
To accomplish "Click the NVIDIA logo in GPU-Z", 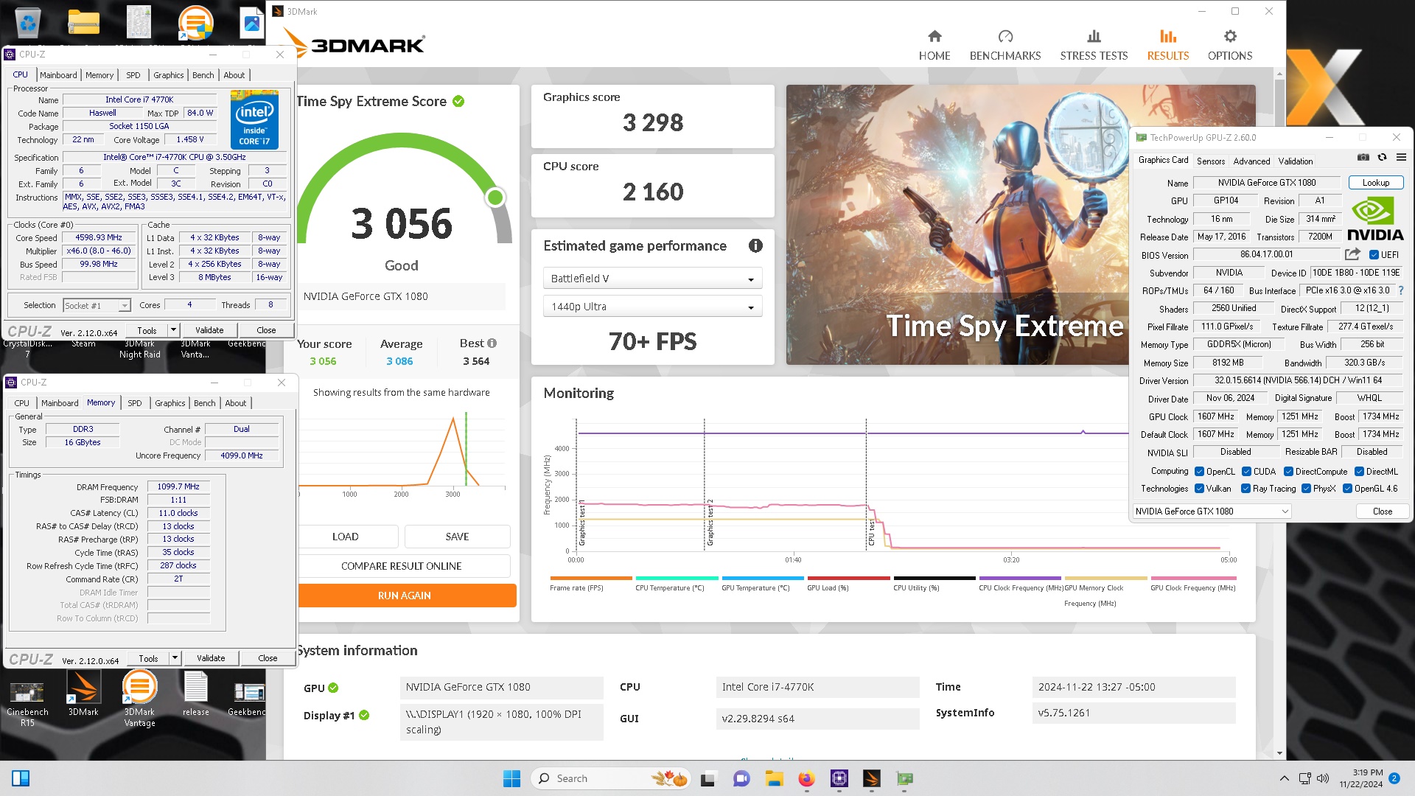I will [x=1375, y=219].
